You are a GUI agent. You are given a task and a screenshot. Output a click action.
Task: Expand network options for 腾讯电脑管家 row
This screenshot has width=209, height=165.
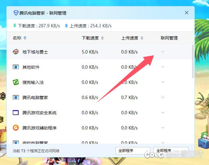point(163,97)
